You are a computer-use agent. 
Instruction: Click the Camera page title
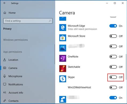click(67, 13)
